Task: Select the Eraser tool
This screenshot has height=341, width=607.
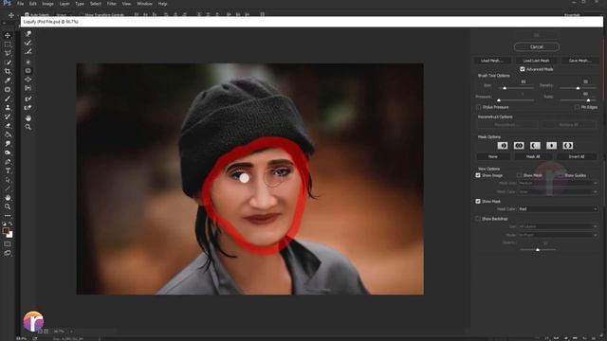Action: [8, 126]
